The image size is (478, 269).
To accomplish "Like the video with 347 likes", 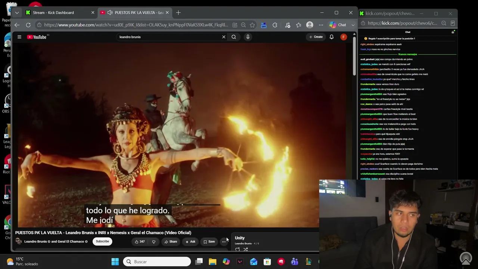I will (x=139, y=242).
